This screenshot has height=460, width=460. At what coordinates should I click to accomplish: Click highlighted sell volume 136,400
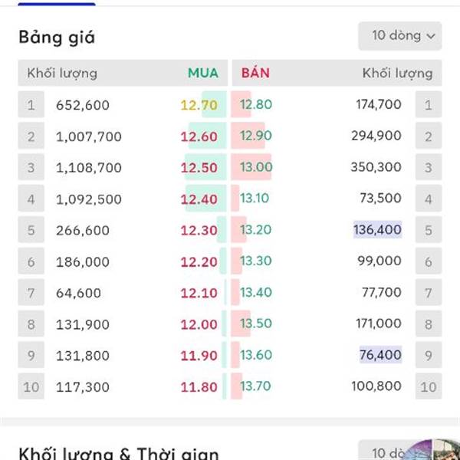coord(377,229)
